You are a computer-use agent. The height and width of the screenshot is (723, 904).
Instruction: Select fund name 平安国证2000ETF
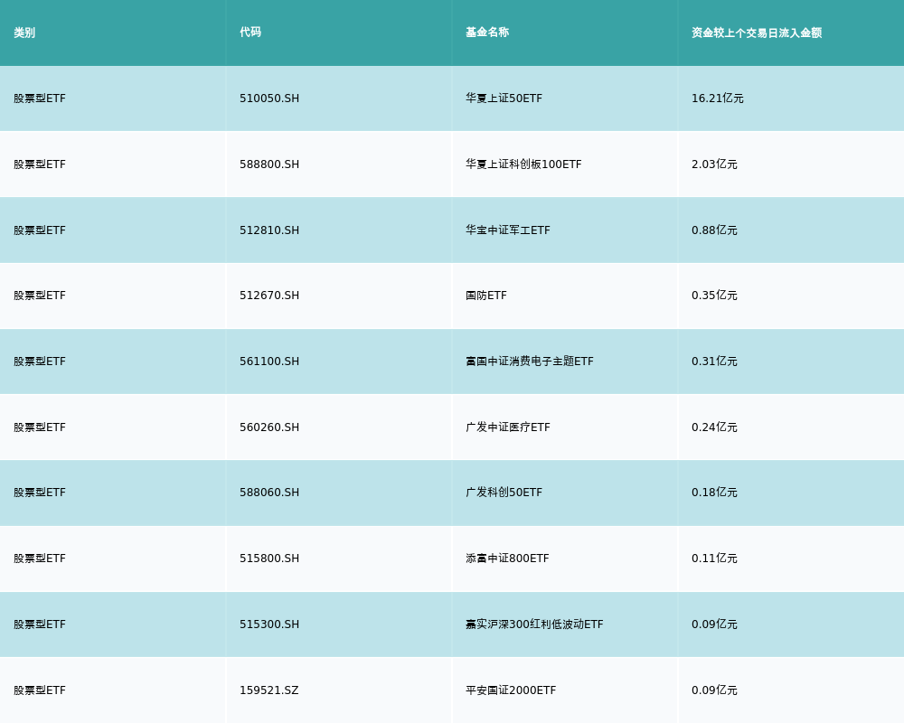pyautogui.click(x=511, y=690)
